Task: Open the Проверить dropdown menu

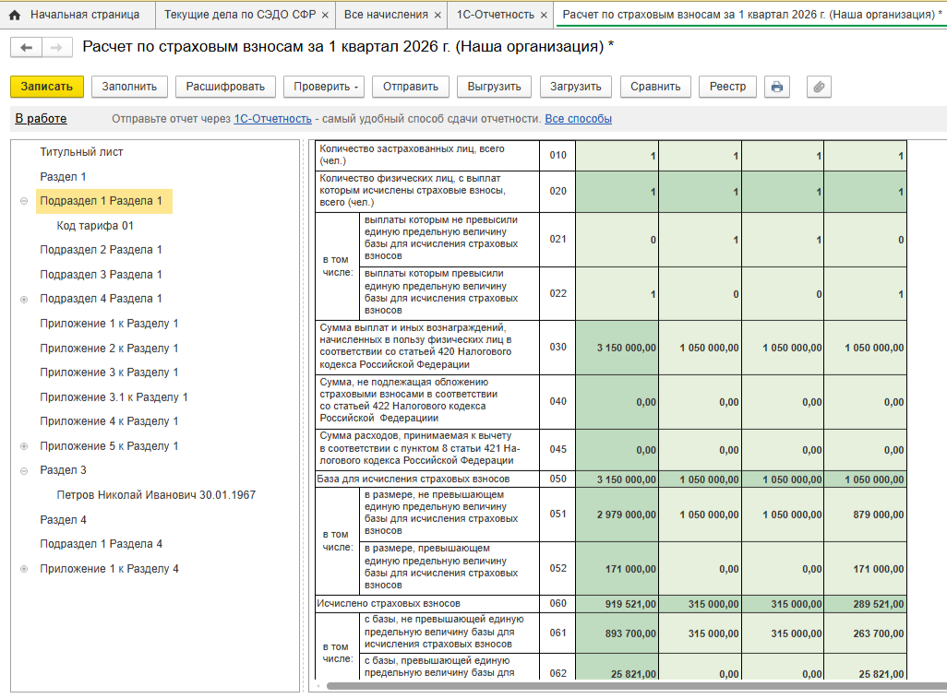Action: (x=326, y=87)
